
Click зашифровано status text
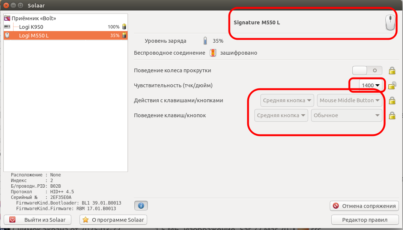pos(239,53)
